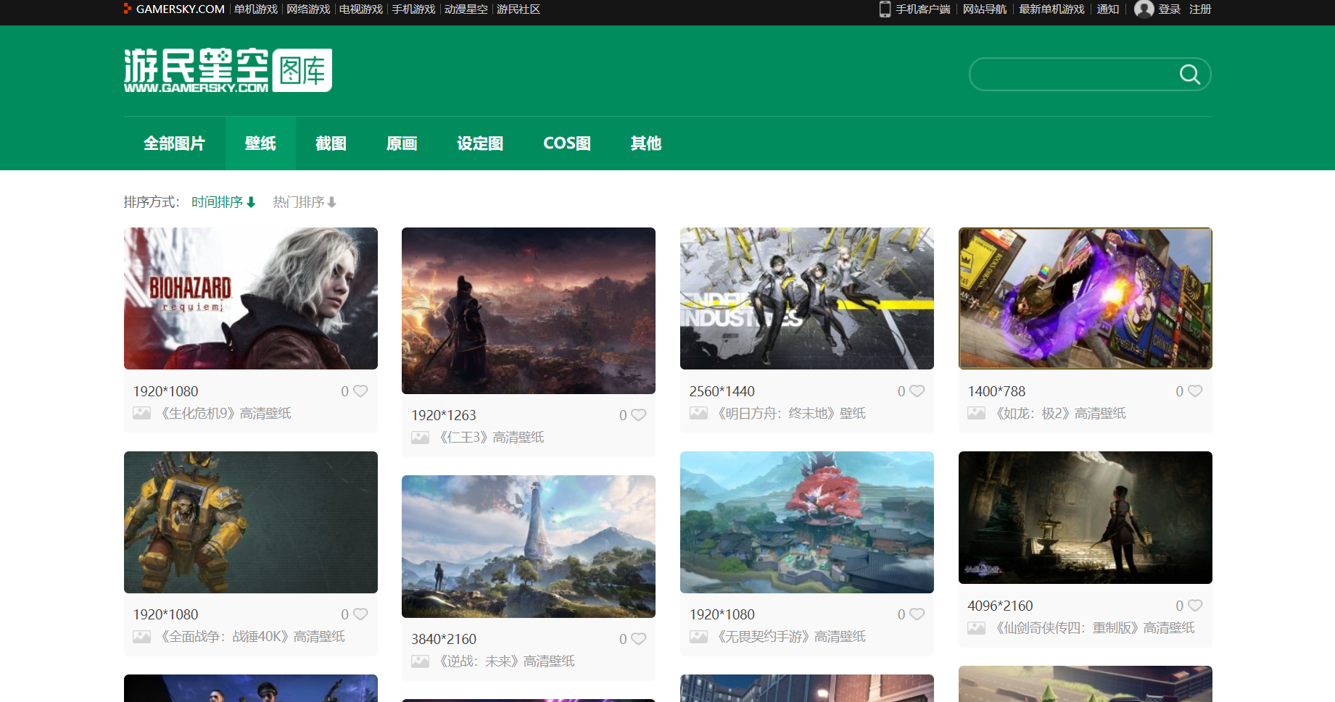Click the mobile client phone icon
The image size is (1335, 702).
coord(885,9)
